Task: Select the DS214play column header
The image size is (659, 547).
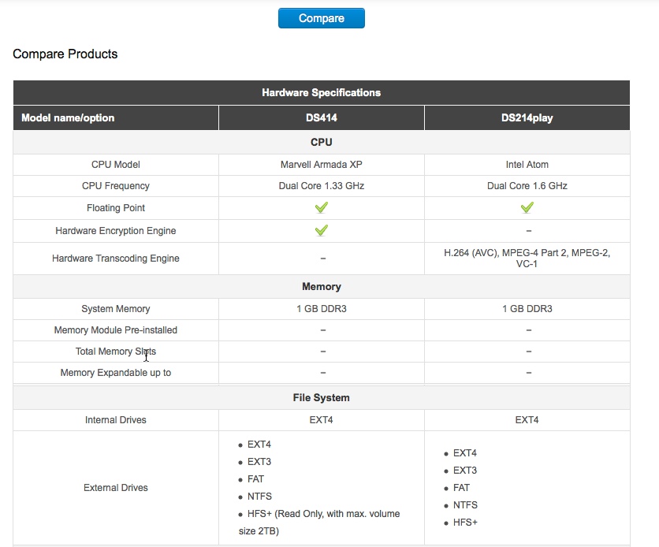Action: coord(527,117)
